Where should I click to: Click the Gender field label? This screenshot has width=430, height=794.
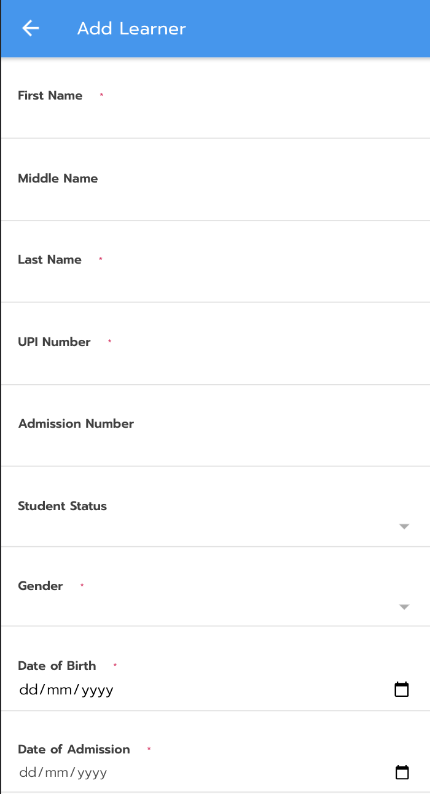pyautogui.click(x=41, y=586)
